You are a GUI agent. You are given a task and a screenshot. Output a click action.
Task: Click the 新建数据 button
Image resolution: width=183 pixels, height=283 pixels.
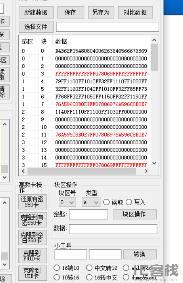click(x=36, y=12)
